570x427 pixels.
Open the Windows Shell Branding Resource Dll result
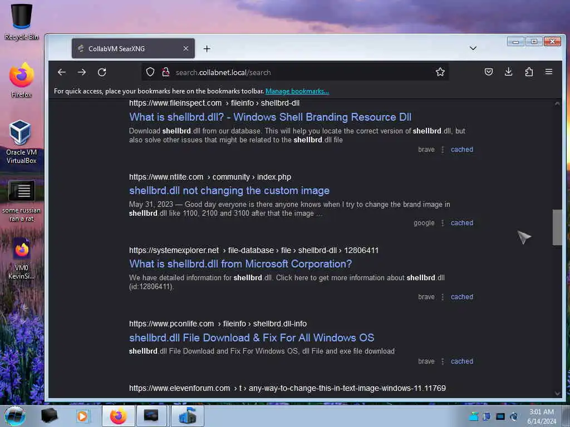(x=270, y=117)
